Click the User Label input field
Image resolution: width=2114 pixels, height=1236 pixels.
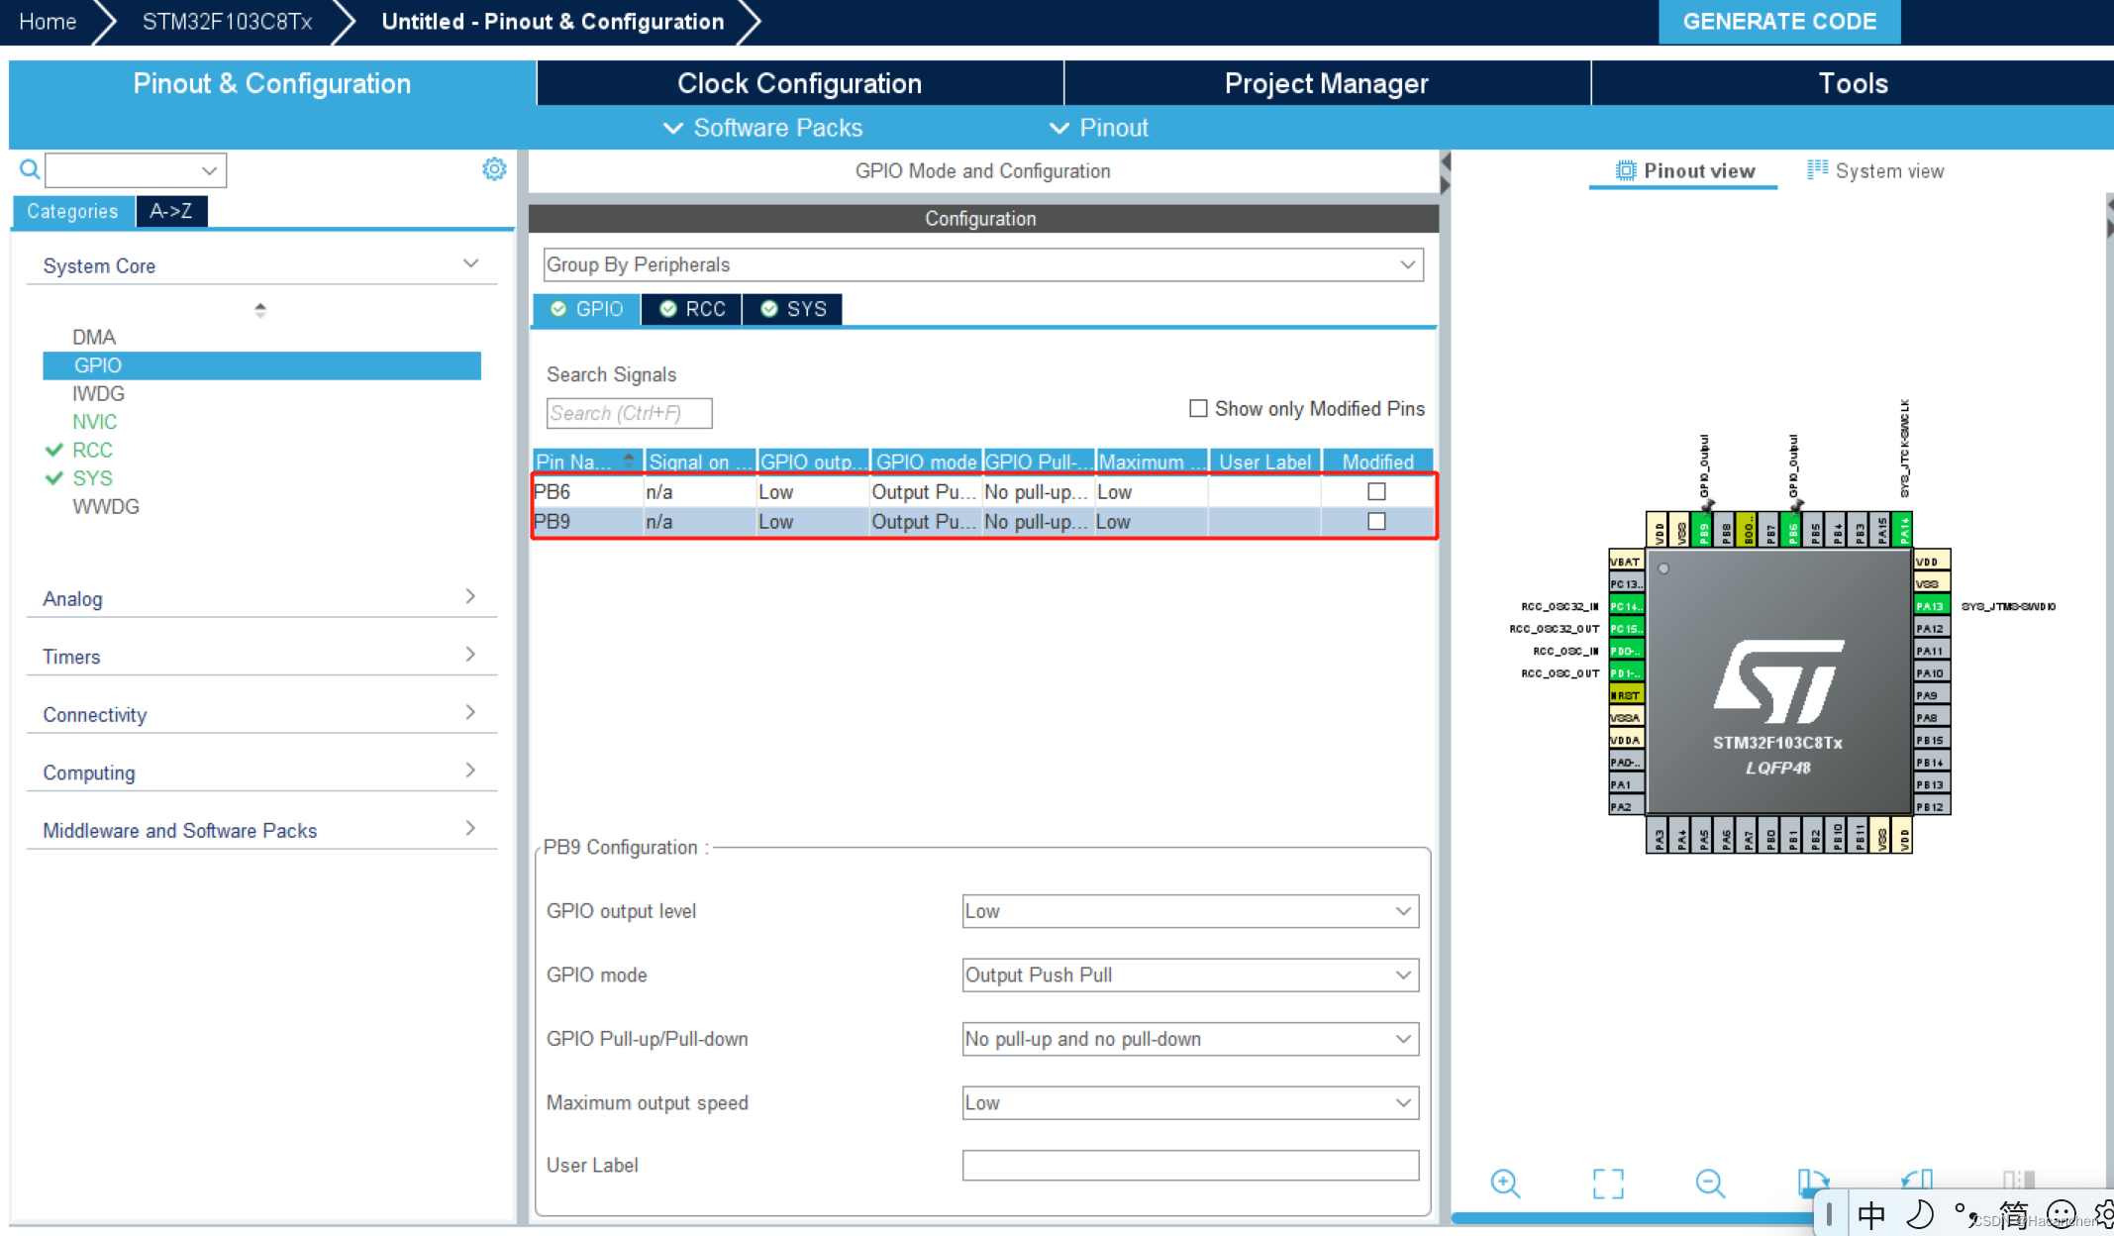[1190, 1165]
